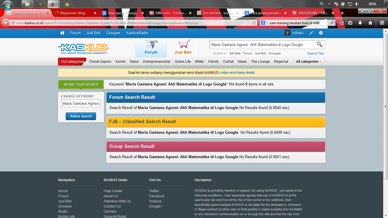The height and width of the screenshot is (218, 388).
Task: Open the Sains category
Action: 134,61
